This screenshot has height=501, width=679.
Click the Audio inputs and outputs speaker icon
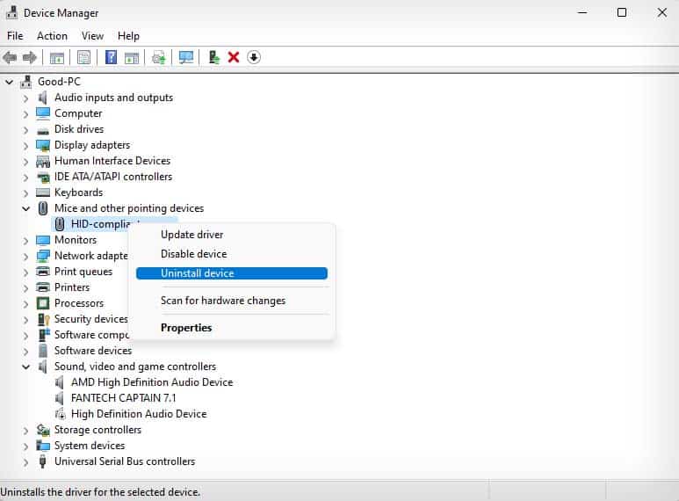(x=42, y=98)
